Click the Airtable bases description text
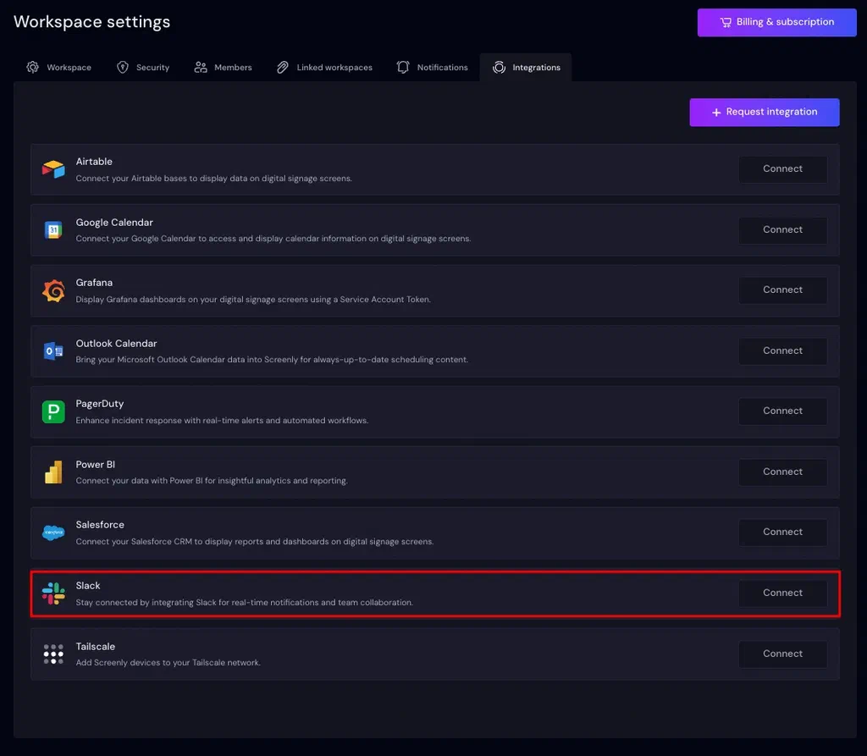The height and width of the screenshot is (756, 867). coord(213,179)
